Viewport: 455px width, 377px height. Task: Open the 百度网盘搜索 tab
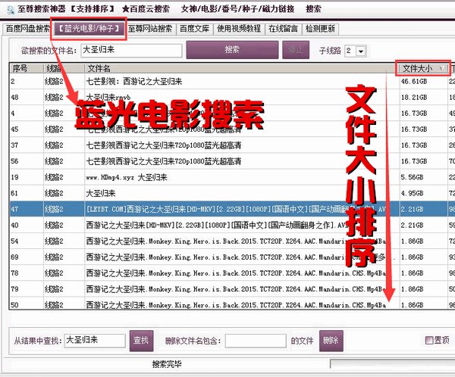click(x=28, y=29)
